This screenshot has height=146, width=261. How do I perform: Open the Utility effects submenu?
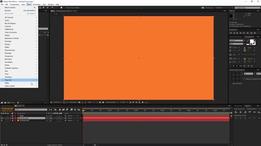(x=19, y=83)
